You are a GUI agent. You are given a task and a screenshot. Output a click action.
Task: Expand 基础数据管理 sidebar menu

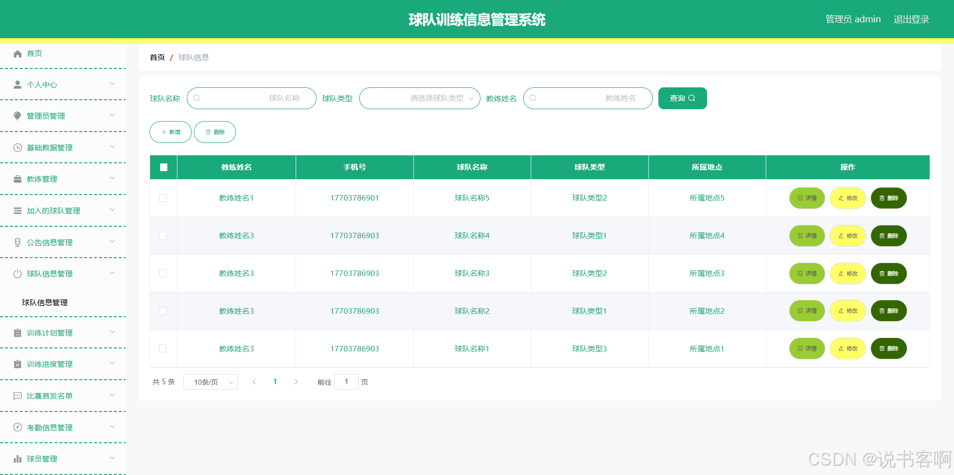(x=112, y=147)
